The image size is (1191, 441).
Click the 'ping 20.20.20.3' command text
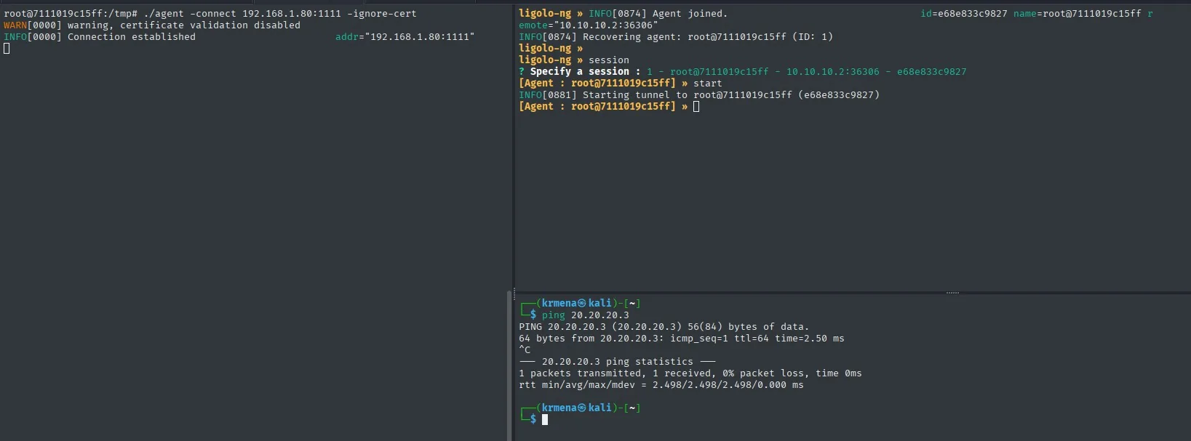(x=586, y=315)
